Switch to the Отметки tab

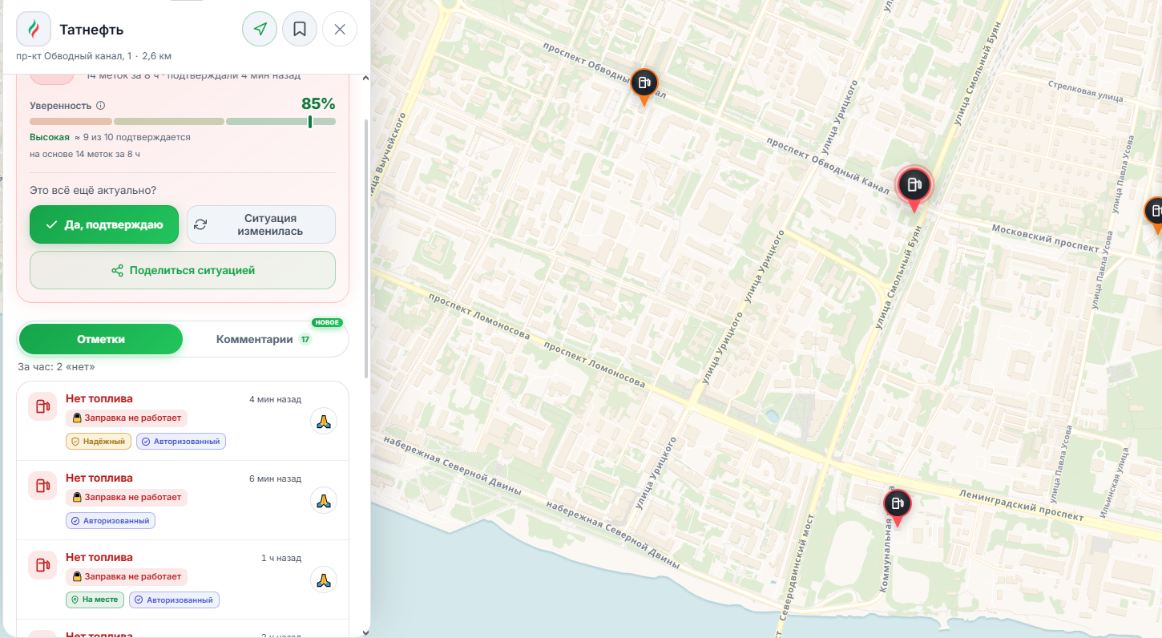[x=101, y=339]
